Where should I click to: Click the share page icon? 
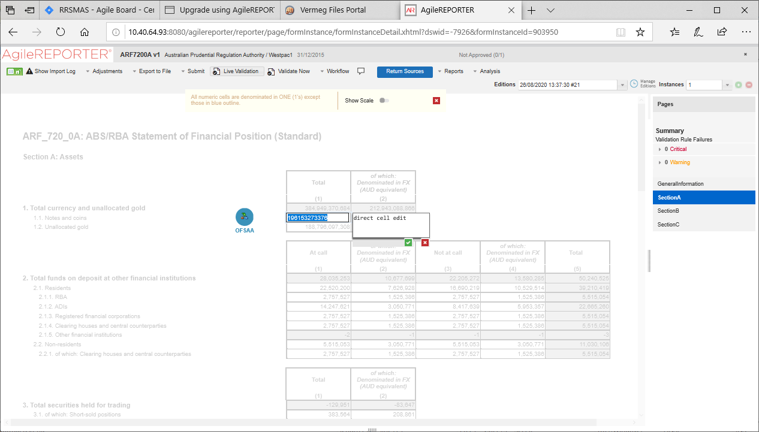point(722,32)
